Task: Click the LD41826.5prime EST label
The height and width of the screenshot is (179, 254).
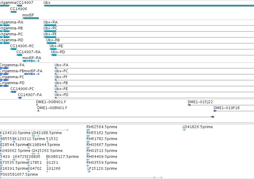Action: 198,127
